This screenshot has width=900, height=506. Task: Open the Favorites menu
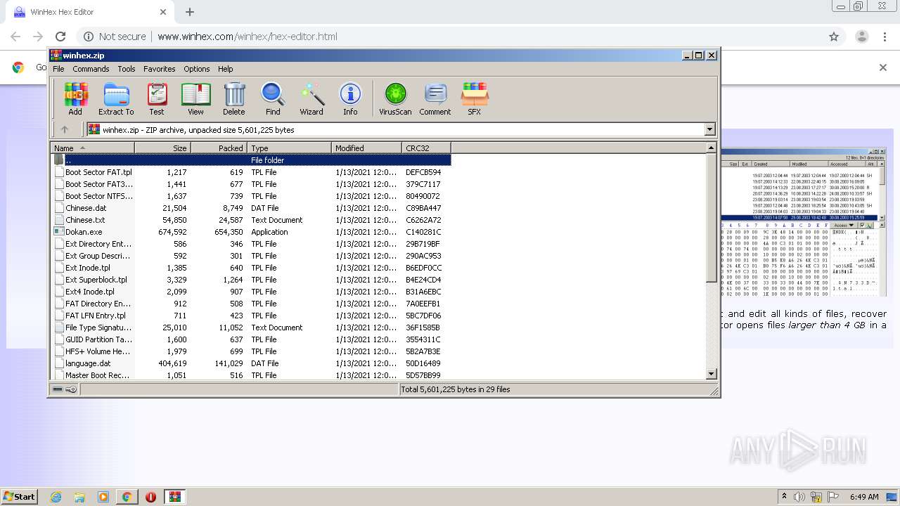pyautogui.click(x=160, y=69)
